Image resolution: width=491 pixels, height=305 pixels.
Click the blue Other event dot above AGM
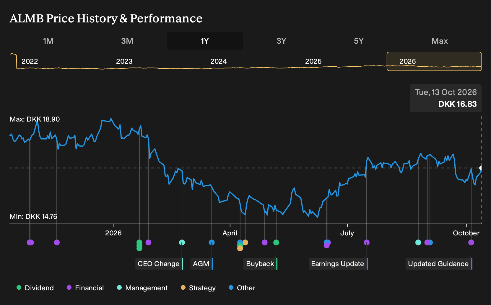point(212,242)
